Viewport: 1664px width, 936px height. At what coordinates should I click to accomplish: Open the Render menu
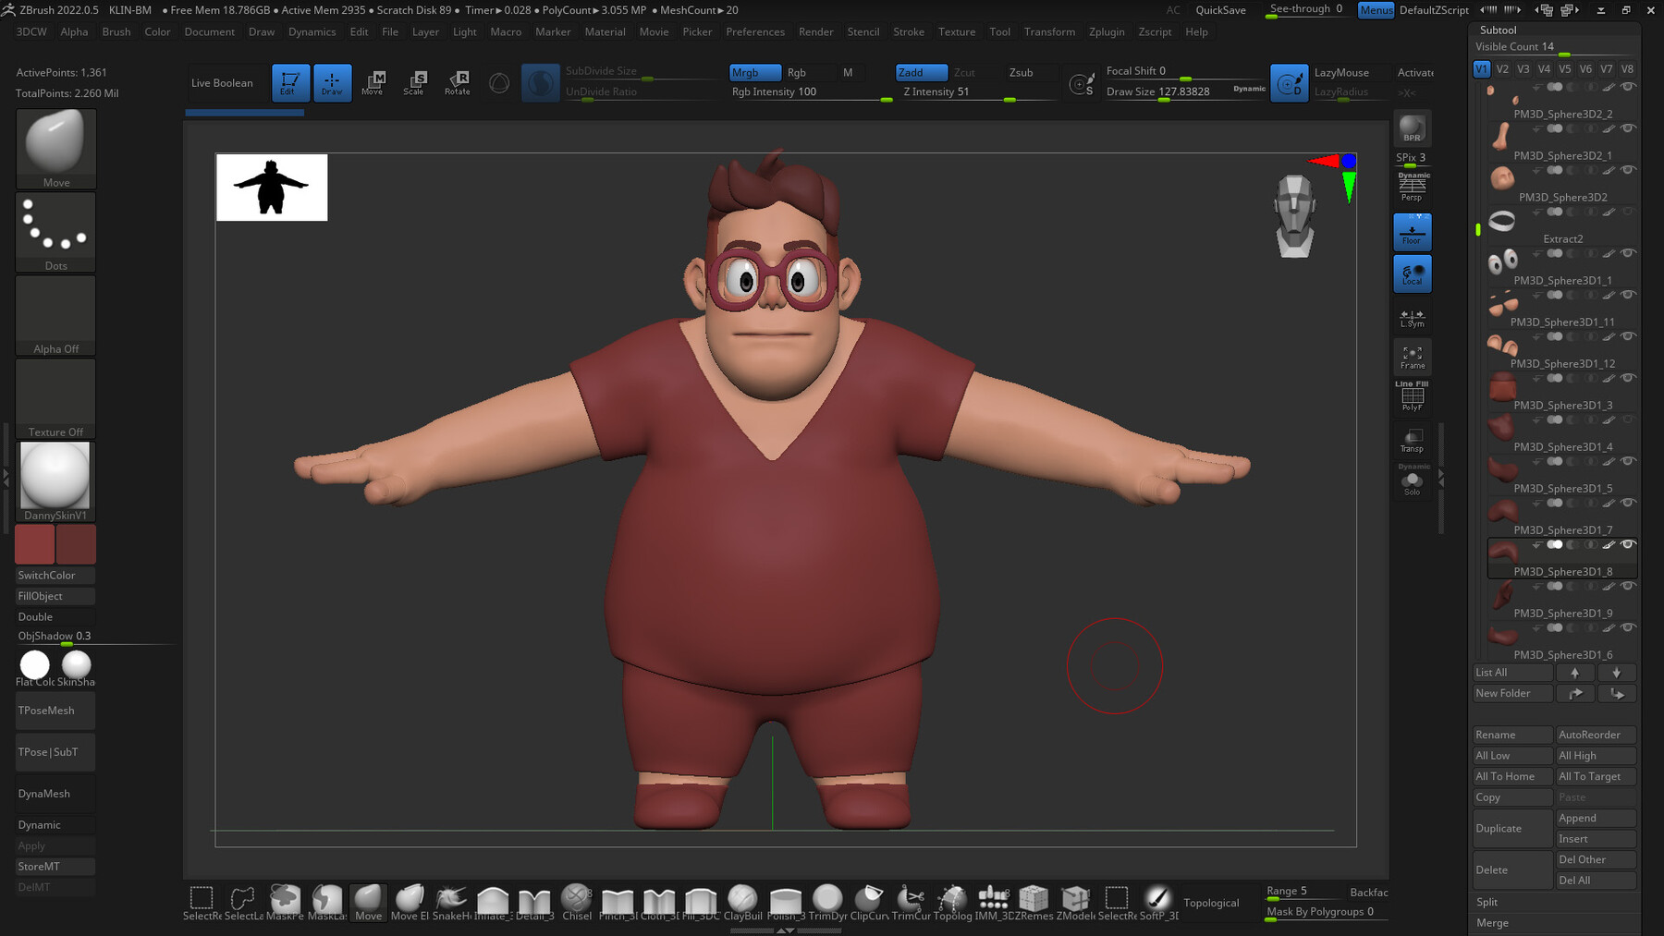(x=816, y=31)
